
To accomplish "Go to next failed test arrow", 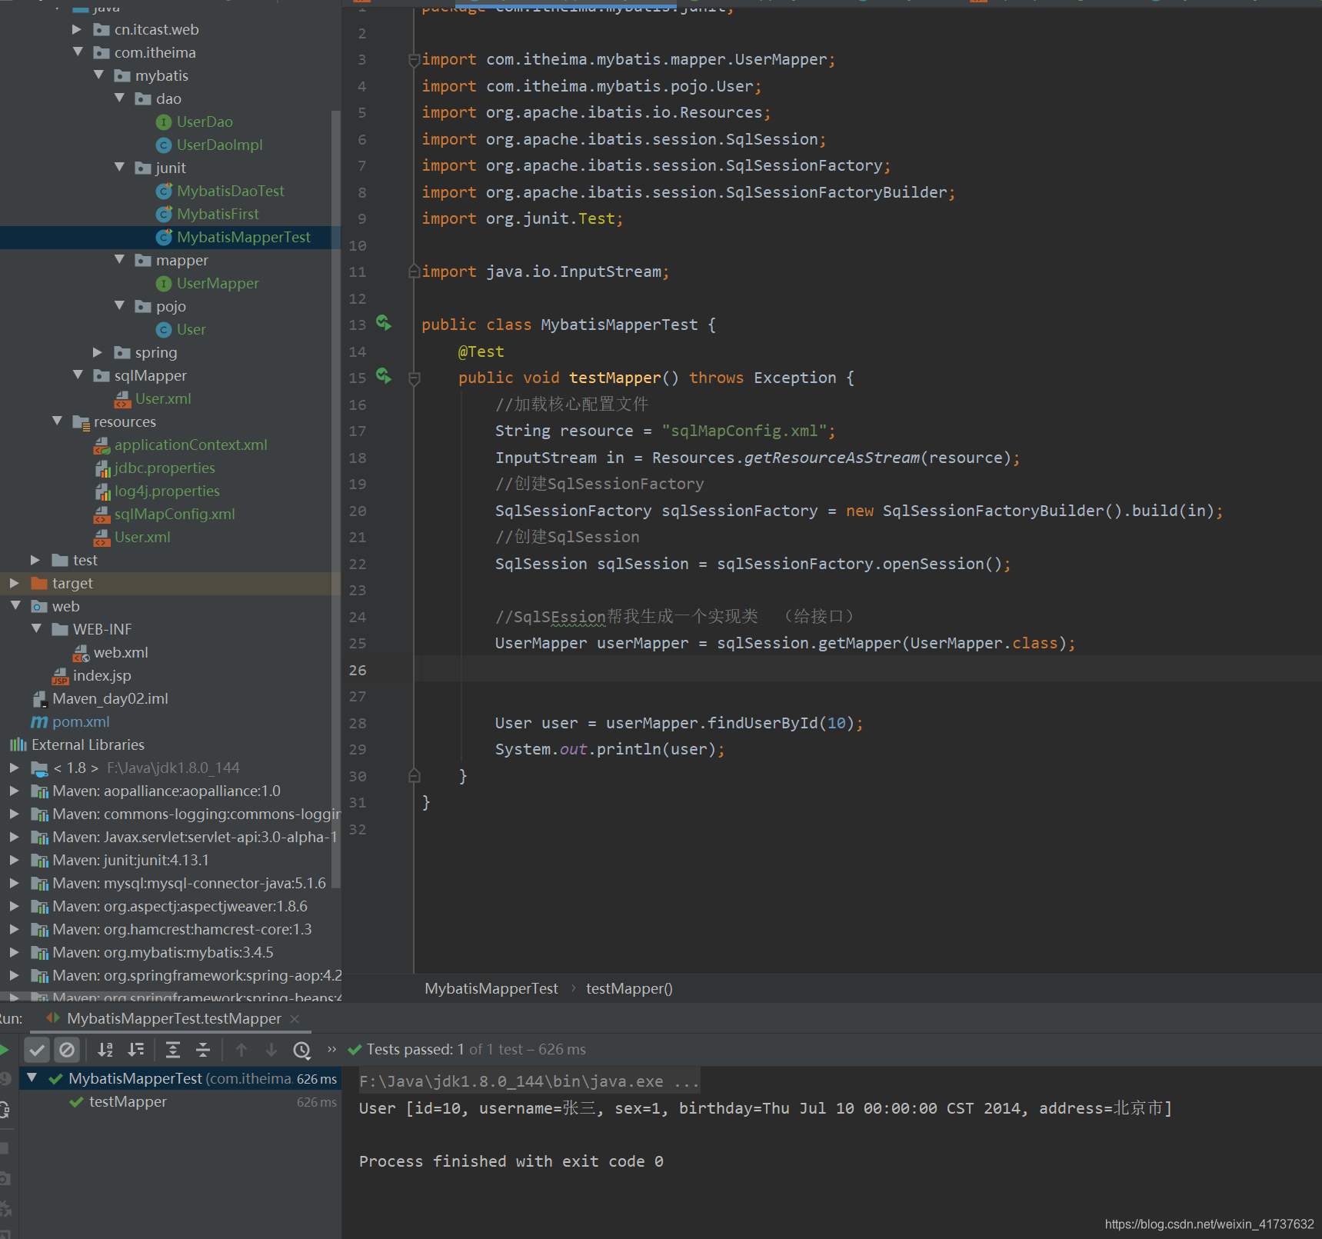I will [x=271, y=1050].
